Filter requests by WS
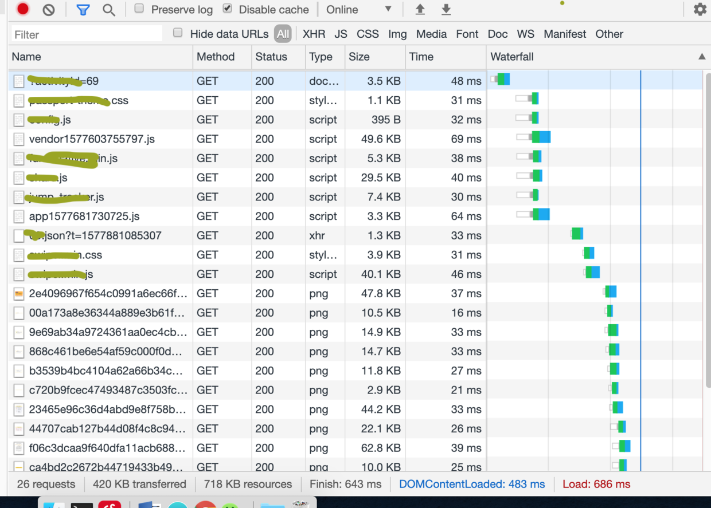Screen dimensions: 711x508 pyautogui.click(x=525, y=34)
